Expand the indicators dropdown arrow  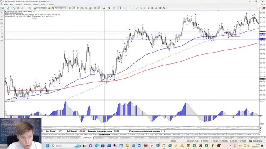(106, 8)
